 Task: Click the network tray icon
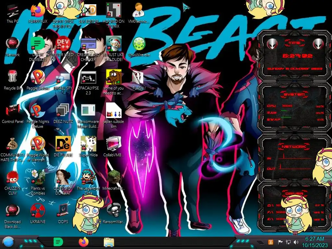click(x=288, y=242)
